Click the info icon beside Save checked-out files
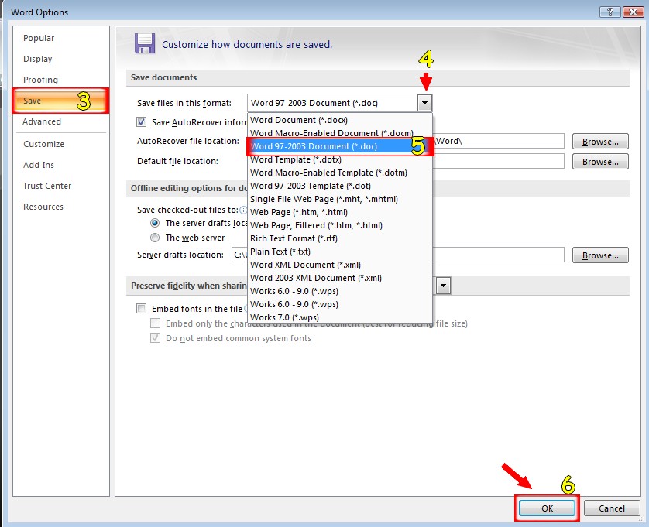This screenshot has height=527, width=649. [x=243, y=210]
